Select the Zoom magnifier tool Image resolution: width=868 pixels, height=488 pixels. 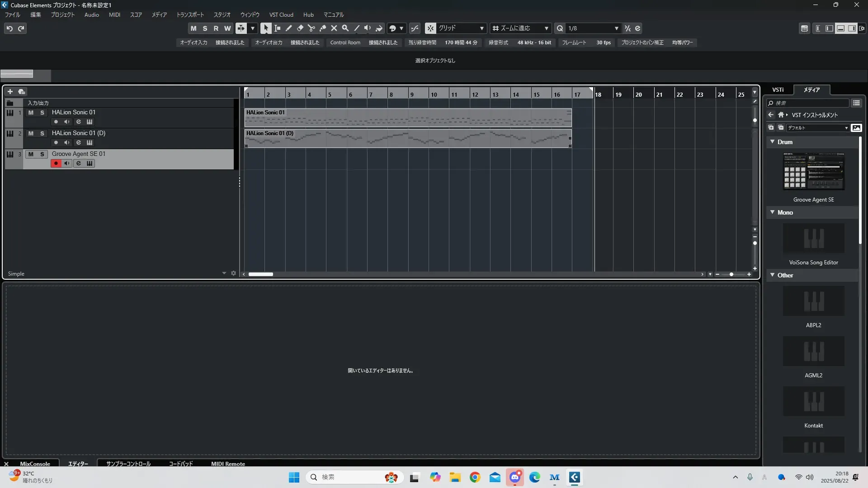point(345,28)
